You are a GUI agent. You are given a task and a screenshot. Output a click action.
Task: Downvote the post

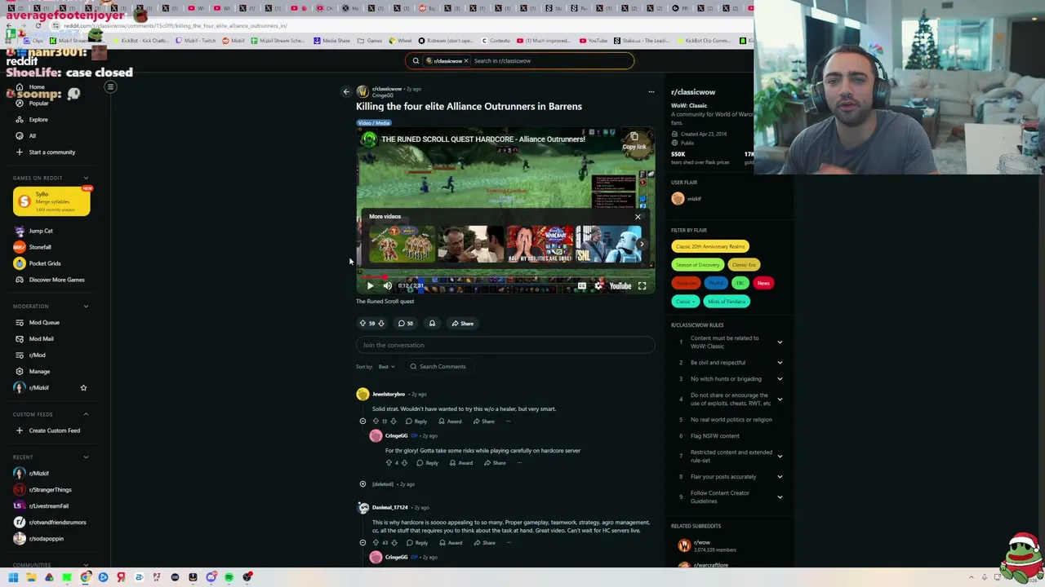pos(380,324)
